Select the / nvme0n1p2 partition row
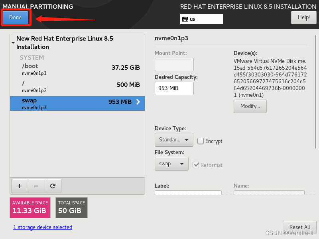319x239 pixels. tap(77, 86)
